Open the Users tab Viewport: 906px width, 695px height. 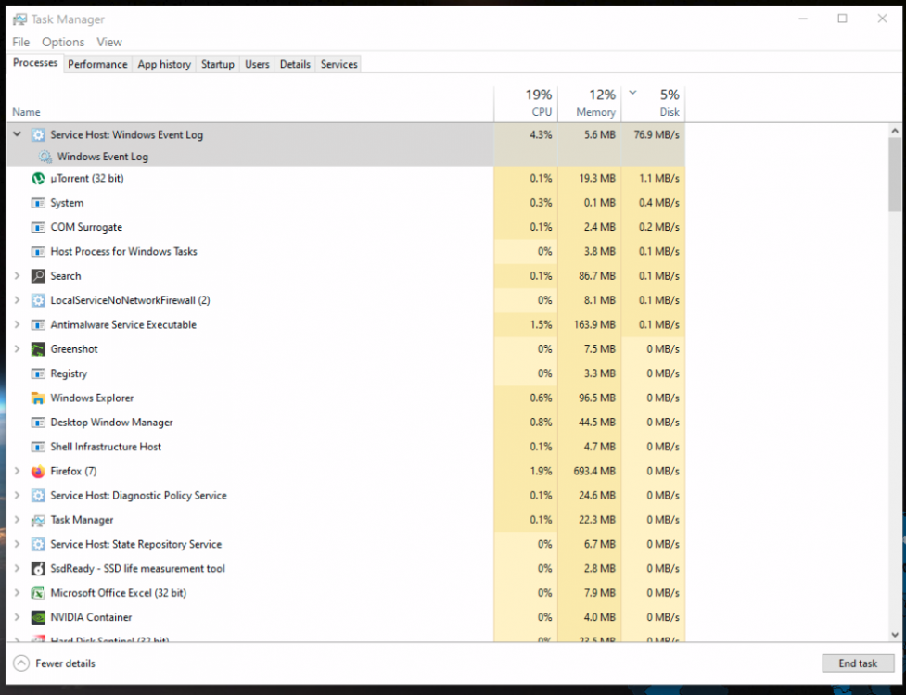(x=257, y=64)
